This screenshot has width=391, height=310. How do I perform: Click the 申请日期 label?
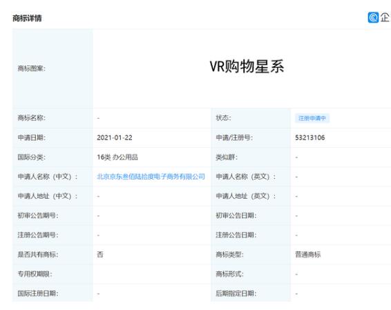(x=32, y=137)
